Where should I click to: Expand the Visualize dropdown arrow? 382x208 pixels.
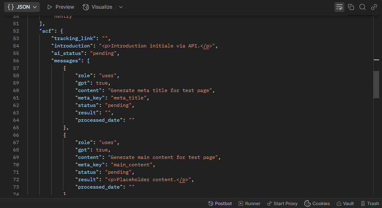click(x=120, y=7)
